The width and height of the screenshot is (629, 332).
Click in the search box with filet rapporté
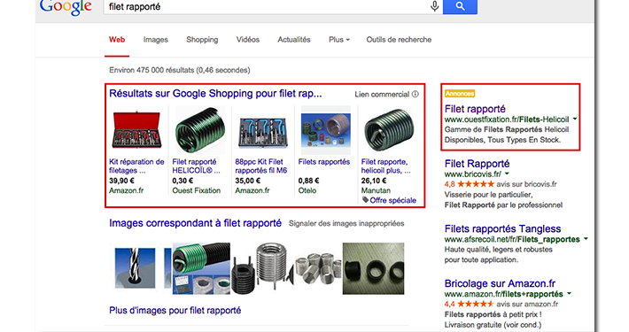point(267,6)
